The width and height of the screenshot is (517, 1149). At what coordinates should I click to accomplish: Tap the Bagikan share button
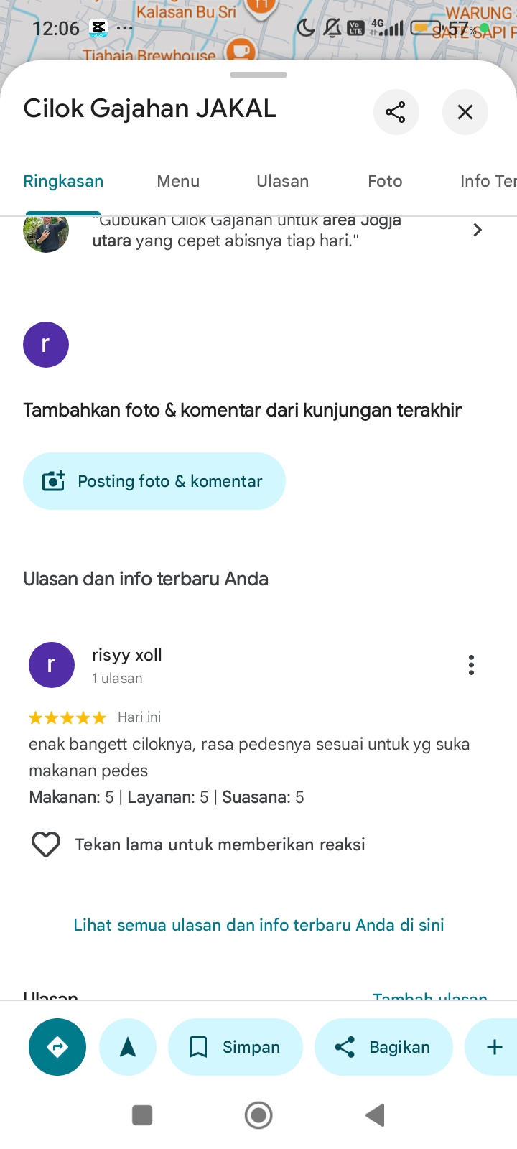point(383,1047)
